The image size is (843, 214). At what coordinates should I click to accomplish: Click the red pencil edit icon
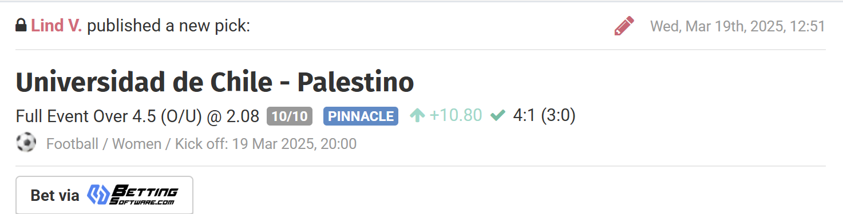(x=624, y=26)
